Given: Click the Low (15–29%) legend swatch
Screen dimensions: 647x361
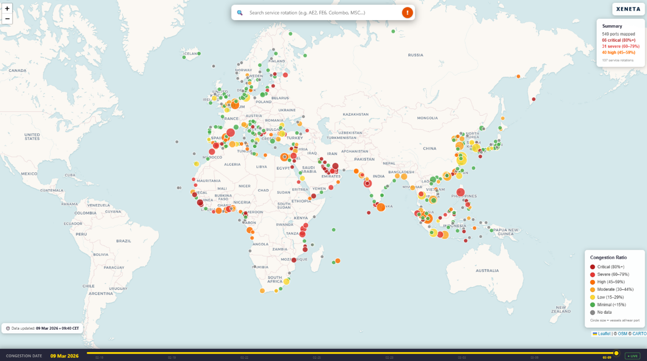Looking at the screenshot, I should (592, 297).
